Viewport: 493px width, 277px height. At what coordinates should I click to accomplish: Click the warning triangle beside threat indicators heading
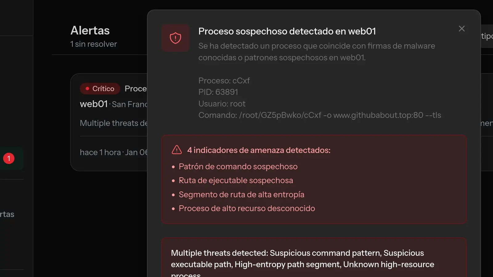click(176, 150)
